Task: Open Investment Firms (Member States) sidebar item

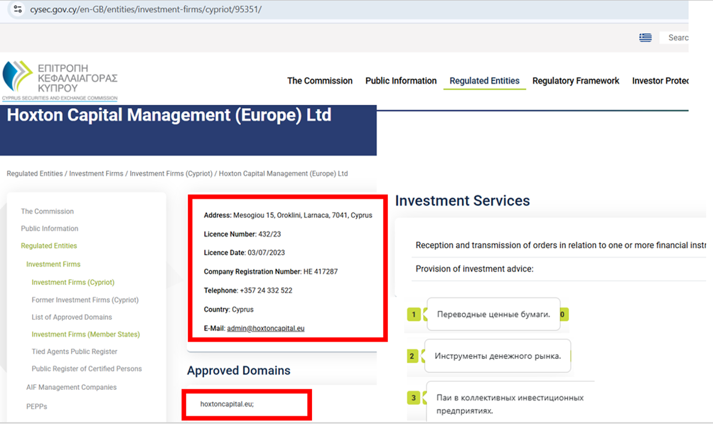Action: coord(86,334)
